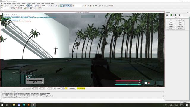Open the Tools menu
The width and height of the screenshot is (190, 107).
43,3
